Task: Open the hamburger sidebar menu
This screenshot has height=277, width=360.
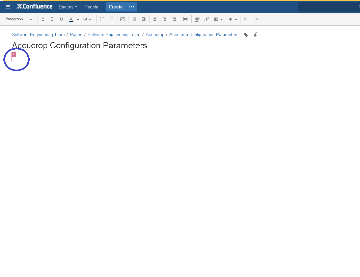Action: (x=8, y=7)
